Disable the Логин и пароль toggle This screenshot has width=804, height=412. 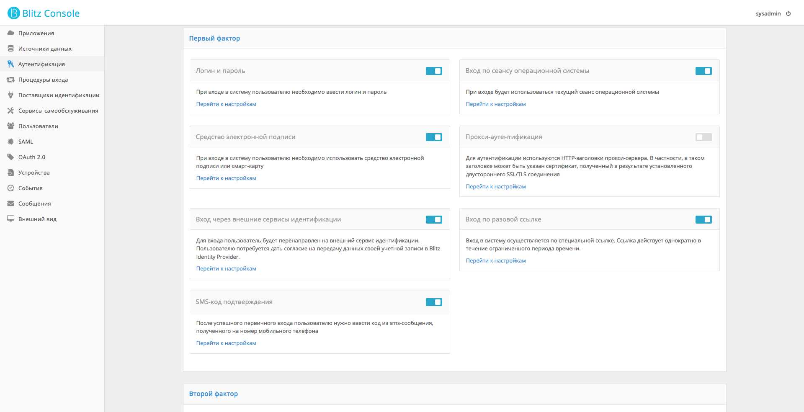(x=434, y=71)
